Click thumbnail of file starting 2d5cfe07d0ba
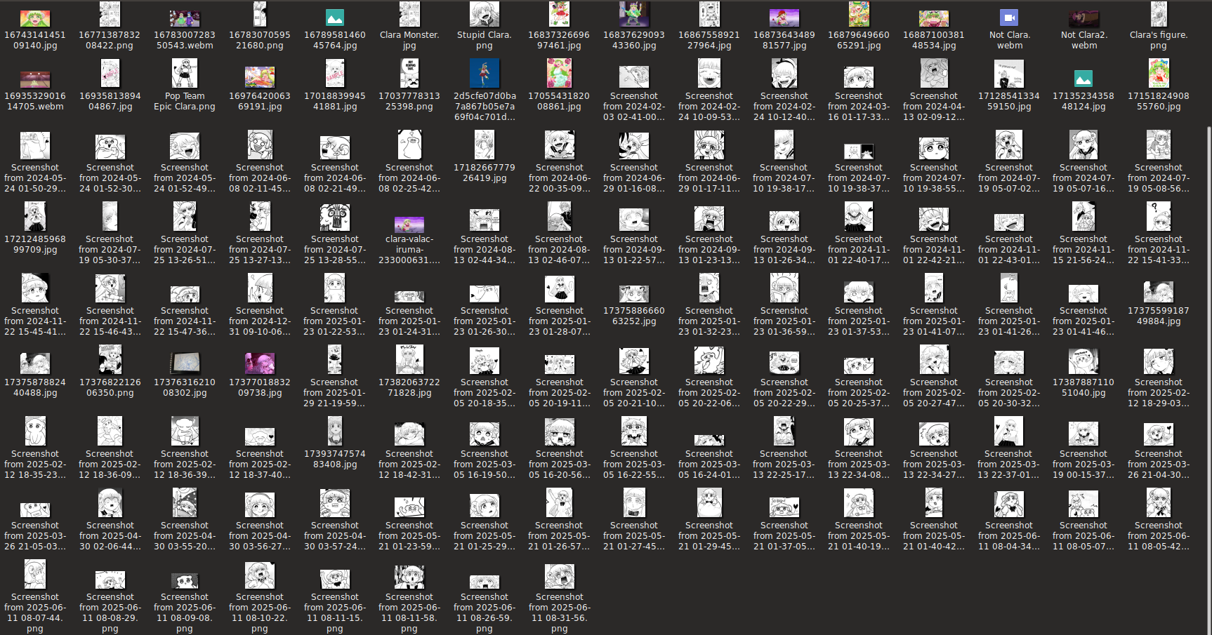 pyautogui.click(x=485, y=73)
